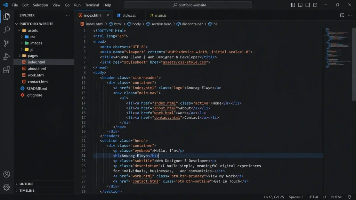Expand the js folder
The height and width of the screenshot is (200, 356).
point(22,49)
